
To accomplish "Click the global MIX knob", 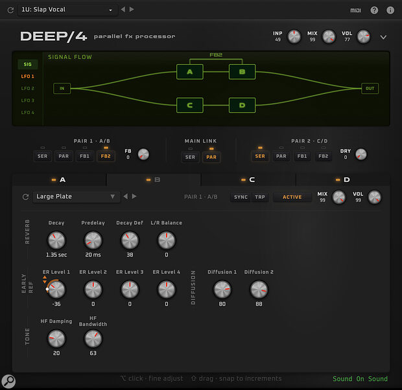I will tap(329, 37).
